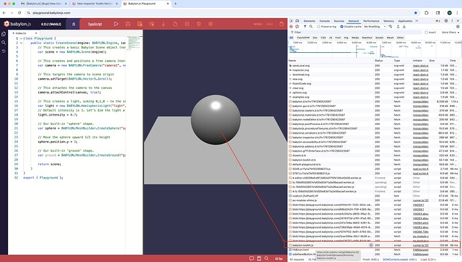Open the Performance tab in DevTools
Screen dimensions: 462x262
(x=371, y=21)
